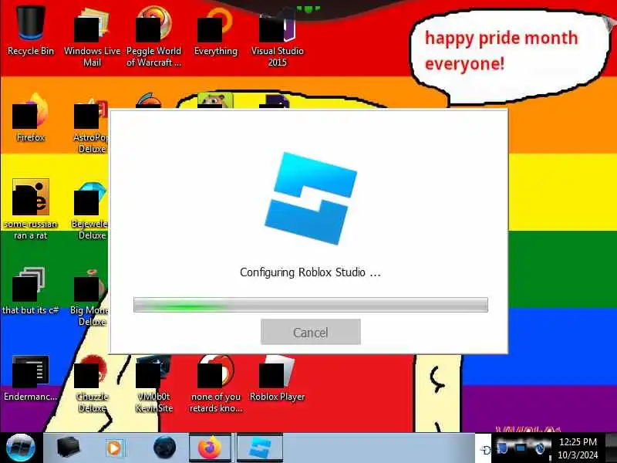The width and height of the screenshot is (617, 463).
Task: Select the Visual Studio 2015 desktop shortcut
Action: pos(278,38)
